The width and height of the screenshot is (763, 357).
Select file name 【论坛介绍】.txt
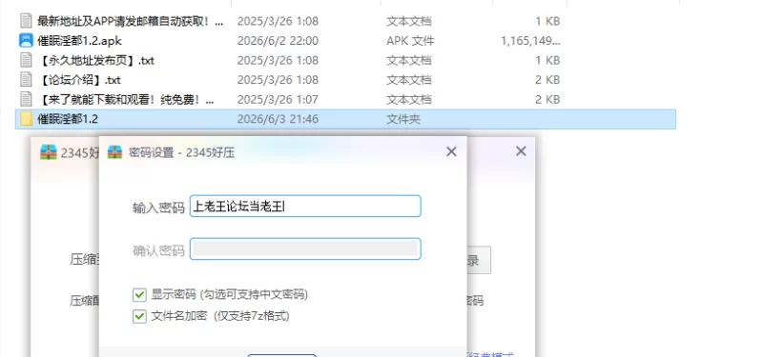(x=79, y=80)
